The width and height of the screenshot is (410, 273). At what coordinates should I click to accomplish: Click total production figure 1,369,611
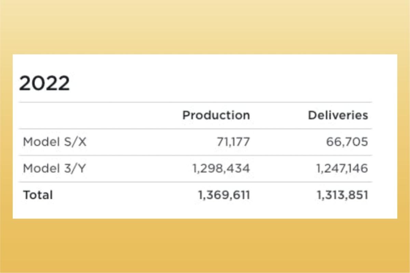(x=224, y=195)
